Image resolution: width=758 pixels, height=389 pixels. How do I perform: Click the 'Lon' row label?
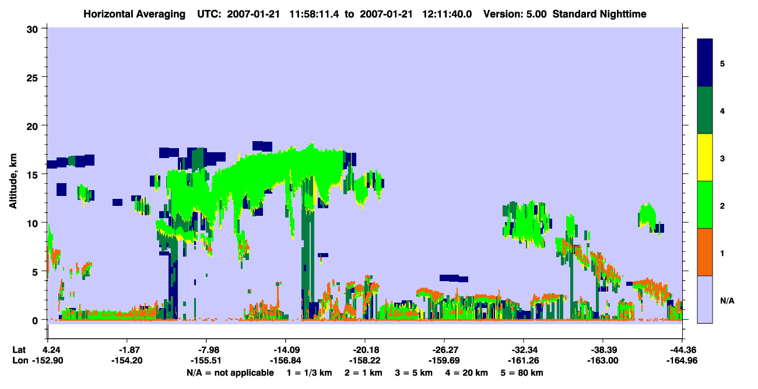(19, 361)
